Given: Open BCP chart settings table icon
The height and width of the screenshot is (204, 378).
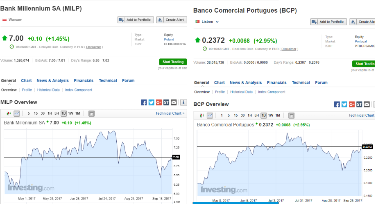Looking at the screenshot, I should [x=292, y=115].
